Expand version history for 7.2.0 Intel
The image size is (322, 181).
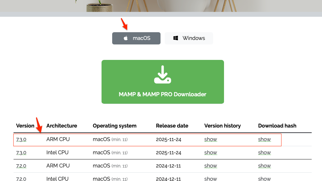pyautogui.click(x=210, y=179)
